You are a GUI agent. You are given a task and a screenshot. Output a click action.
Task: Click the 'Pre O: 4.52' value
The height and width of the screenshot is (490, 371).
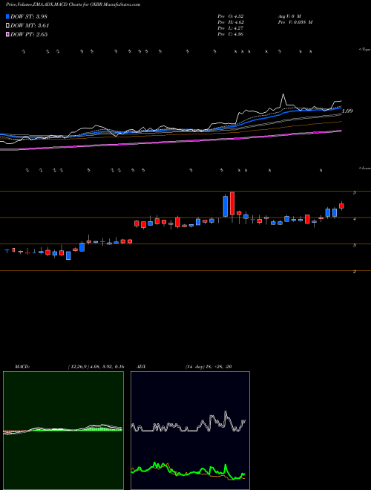tap(231, 16)
